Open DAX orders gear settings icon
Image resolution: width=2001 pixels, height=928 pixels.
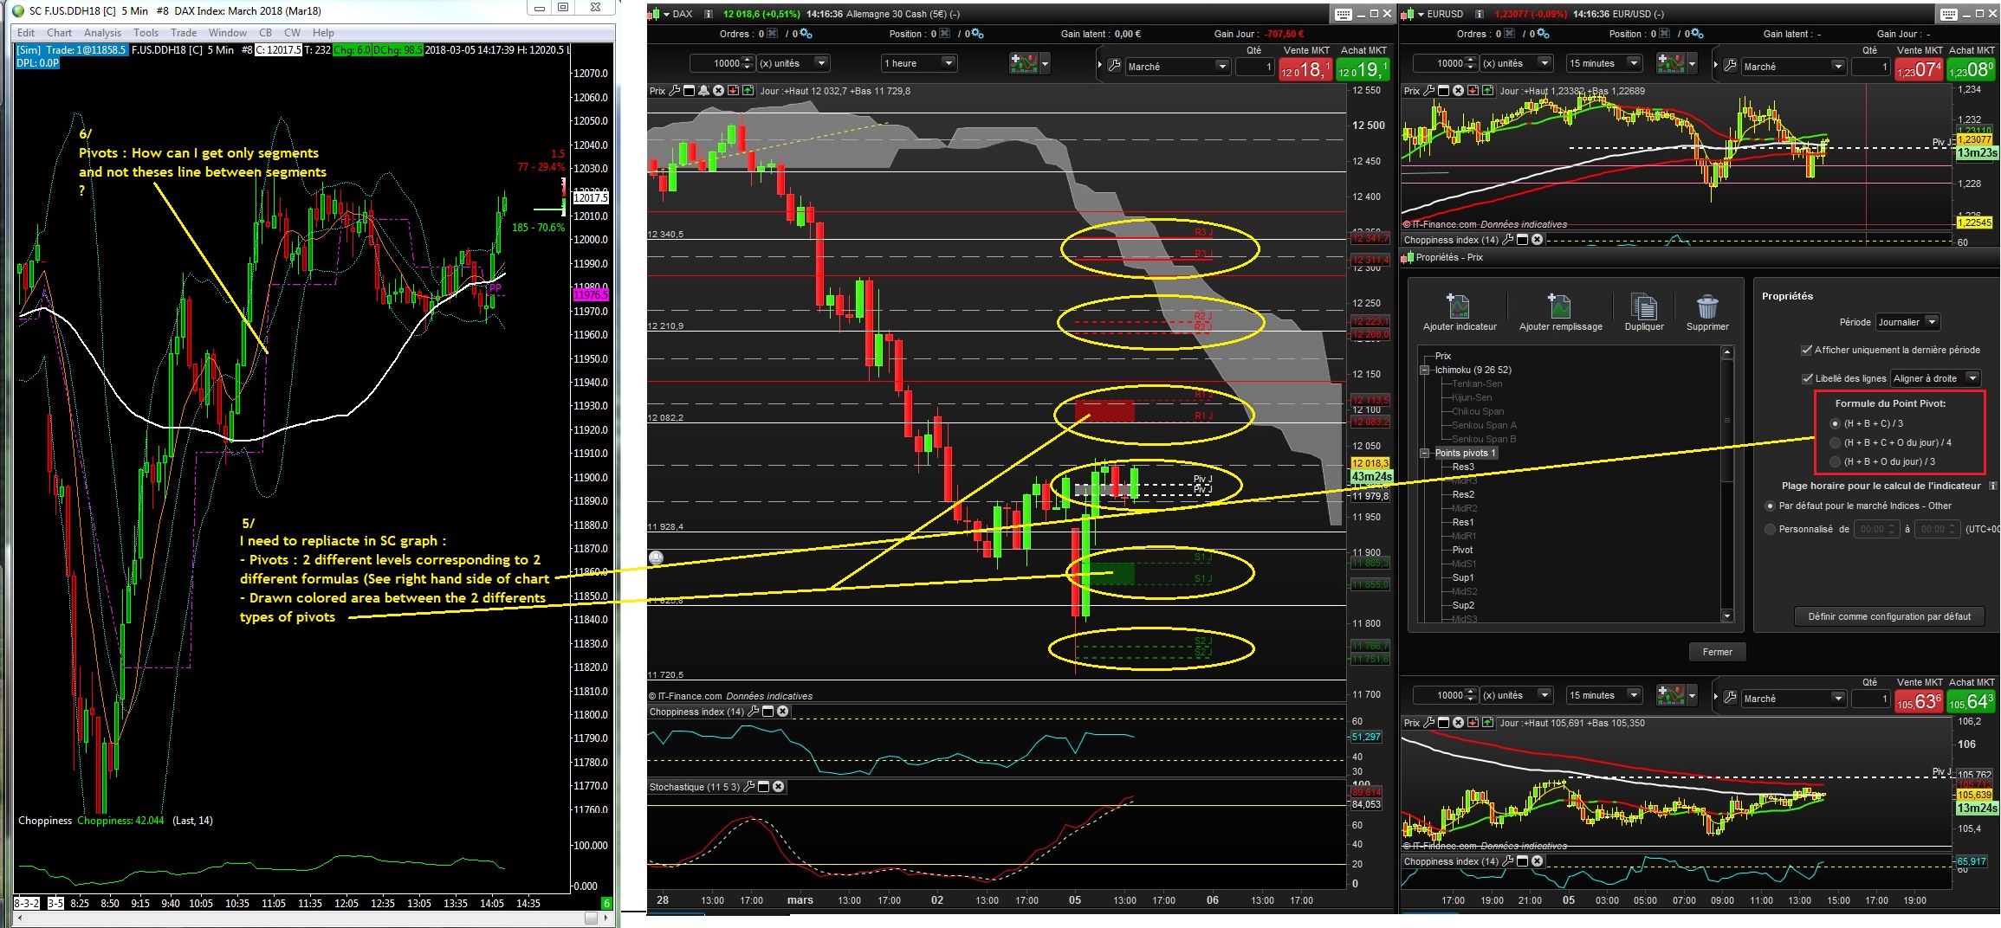coord(806,34)
